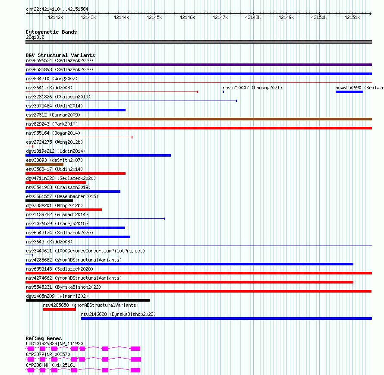Click esv3575484 (Uddin2014) label
This screenshot has height=375, width=384.
click(x=54, y=106)
